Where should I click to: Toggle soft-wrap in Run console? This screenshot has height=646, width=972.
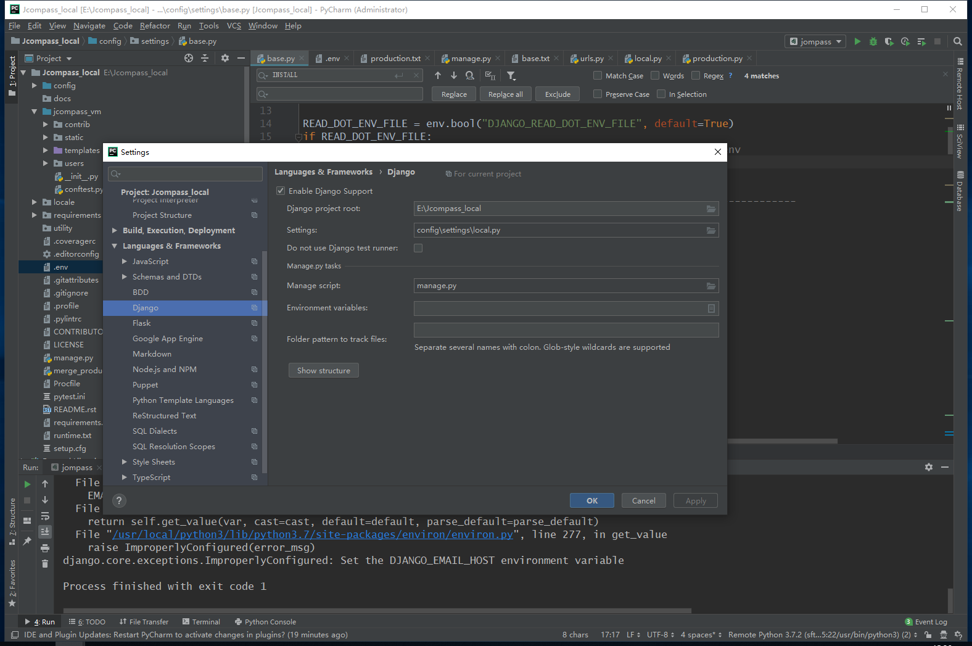[x=45, y=516]
